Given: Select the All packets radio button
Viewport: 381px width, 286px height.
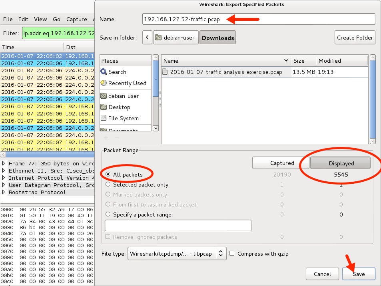Looking at the screenshot, I should pos(108,174).
